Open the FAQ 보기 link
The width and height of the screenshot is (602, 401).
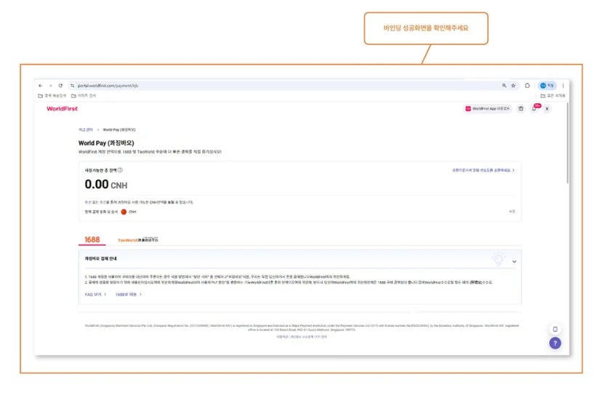pos(95,294)
